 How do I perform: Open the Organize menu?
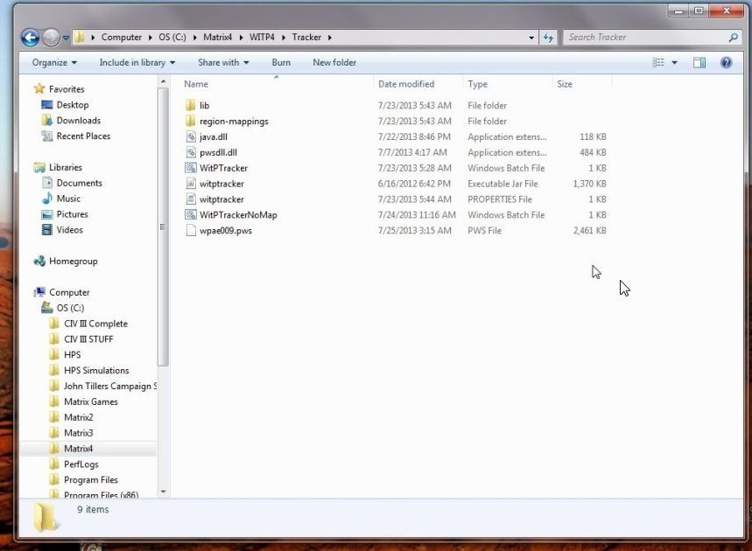pyautogui.click(x=54, y=63)
